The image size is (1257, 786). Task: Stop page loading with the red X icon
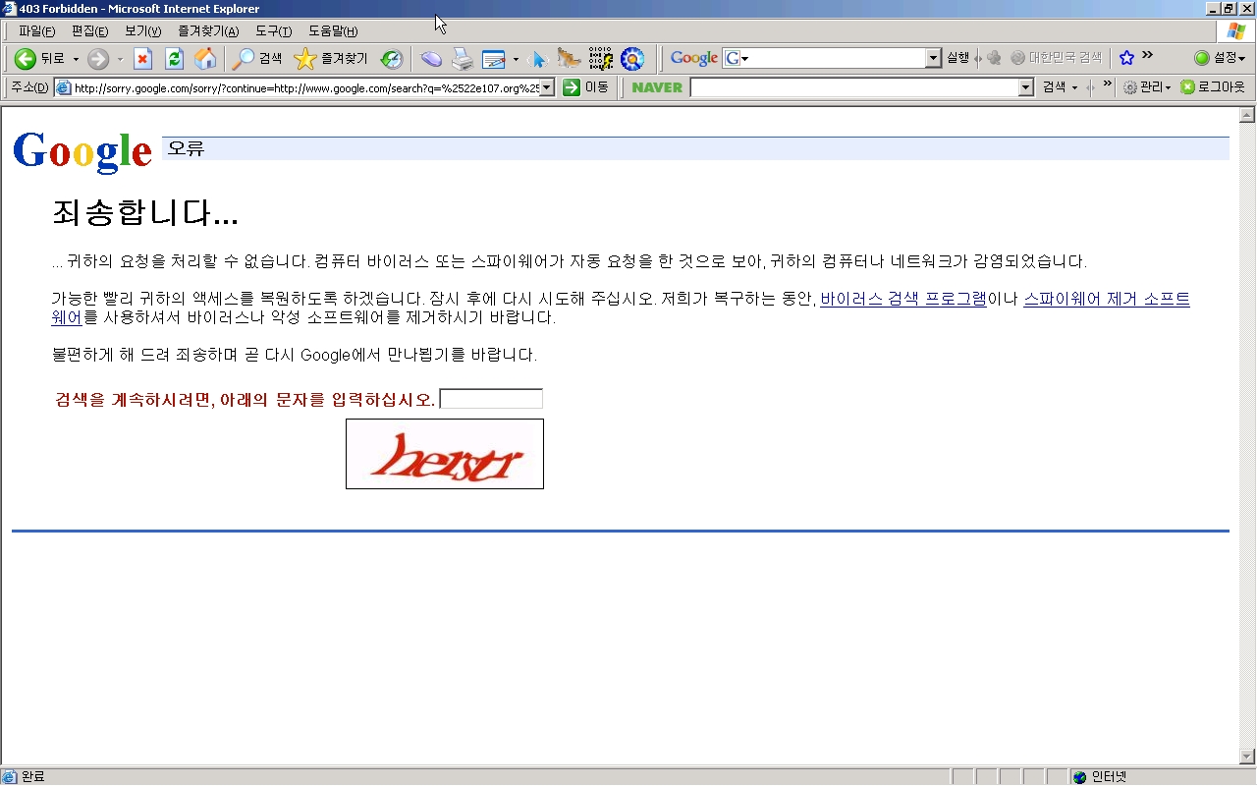(x=142, y=59)
